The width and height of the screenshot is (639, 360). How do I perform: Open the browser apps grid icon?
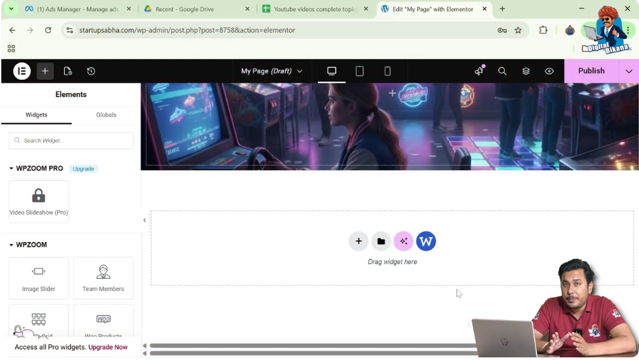(x=11, y=48)
